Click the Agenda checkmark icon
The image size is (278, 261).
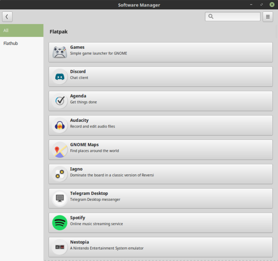60,101
